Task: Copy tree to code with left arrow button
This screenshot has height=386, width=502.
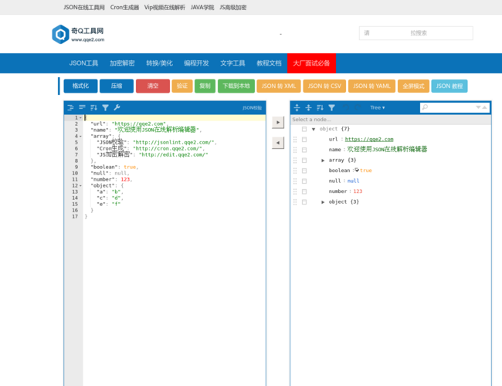Action: pos(278,144)
